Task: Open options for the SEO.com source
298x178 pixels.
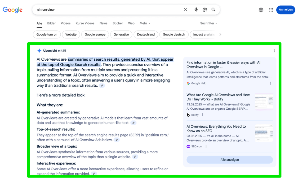Action: click(x=206, y=146)
